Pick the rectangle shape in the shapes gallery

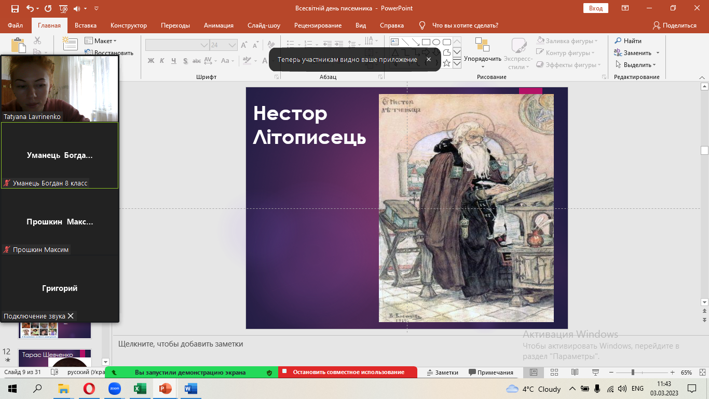pos(426,42)
